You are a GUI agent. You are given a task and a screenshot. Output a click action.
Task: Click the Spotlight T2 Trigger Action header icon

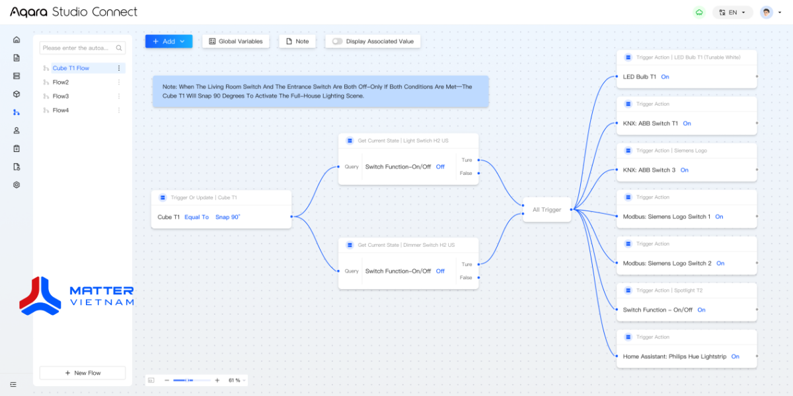click(628, 290)
